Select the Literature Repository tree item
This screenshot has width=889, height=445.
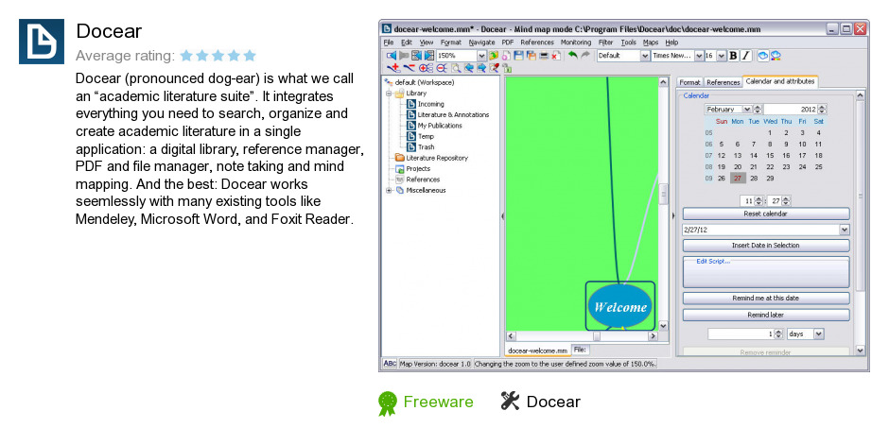point(431,158)
